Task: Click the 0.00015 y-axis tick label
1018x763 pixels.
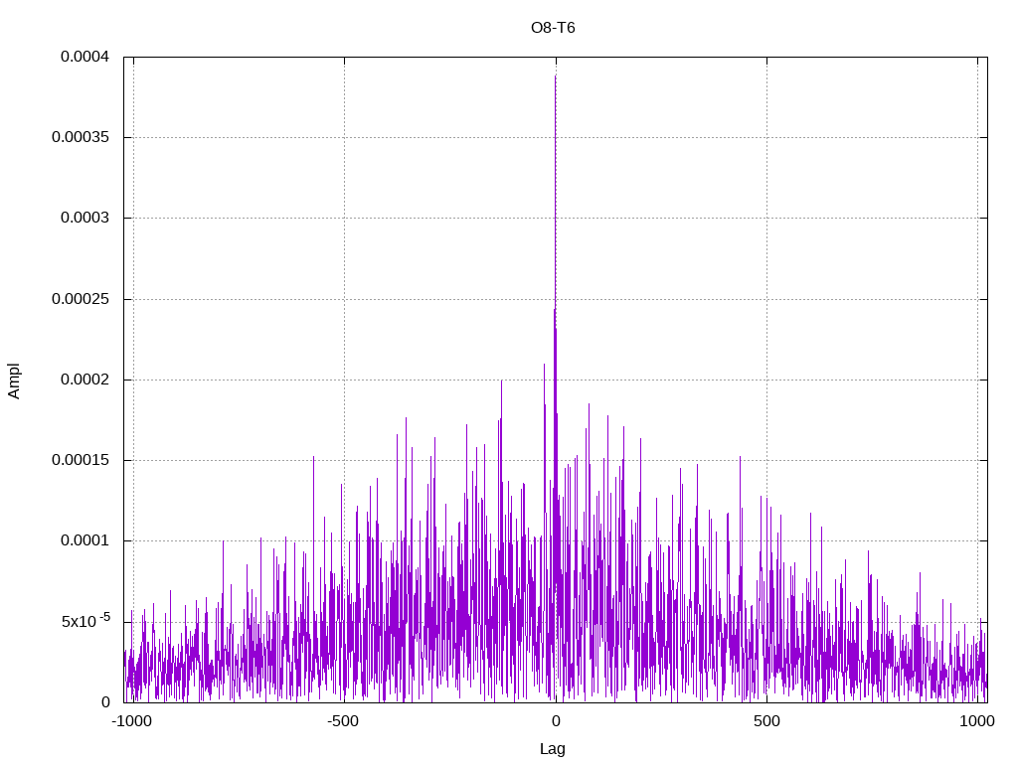Action: (x=81, y=460)
